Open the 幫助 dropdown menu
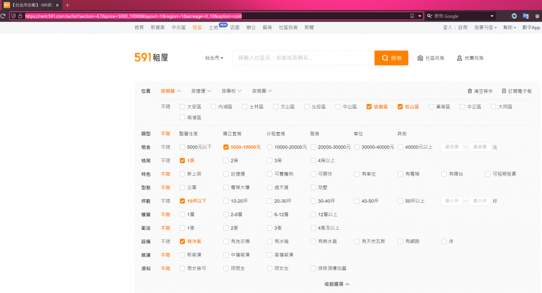This screenshot has height=293, width=542. pos(510,27)
